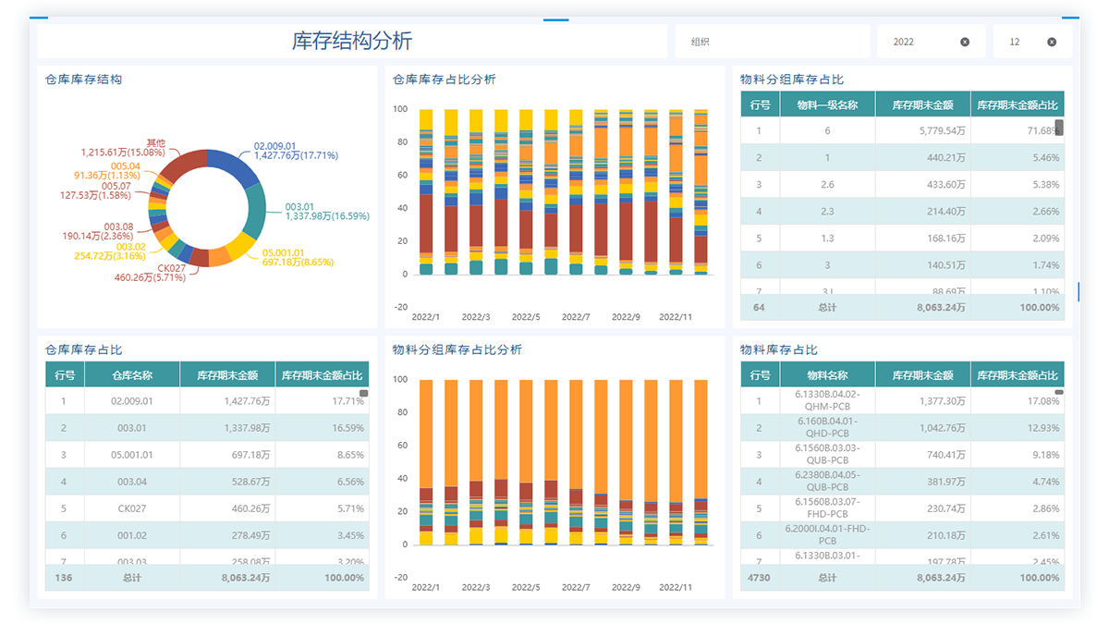Clear the 12 month filter

tap(1052, 43)
